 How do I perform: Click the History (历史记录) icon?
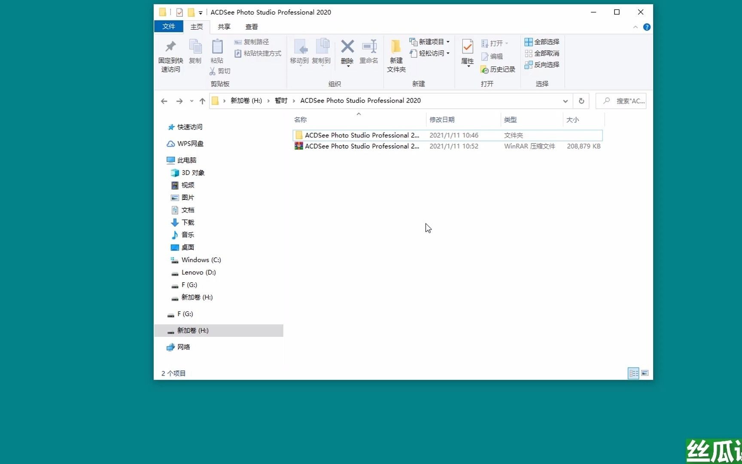pyautogui.click(x=498, y=69)
